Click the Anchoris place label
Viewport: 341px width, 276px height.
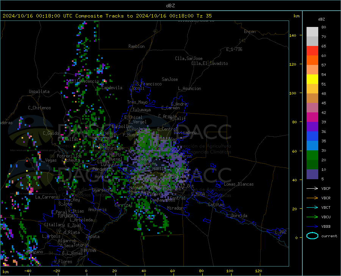pyautogui.click(x=97, y=210)
